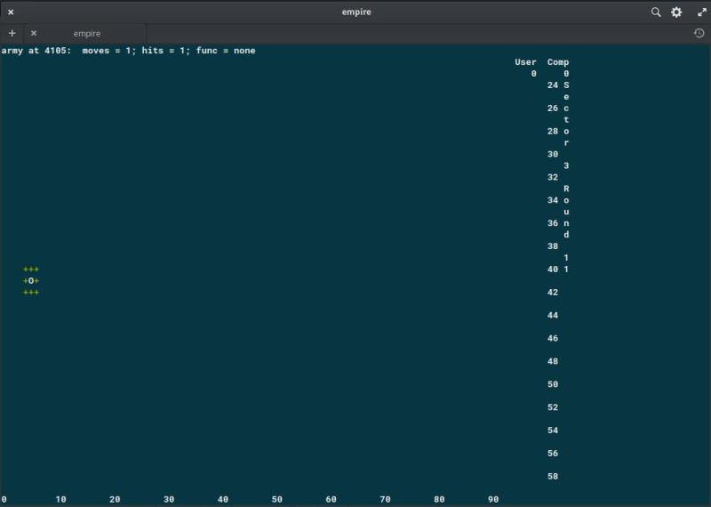The width and height of the screenshot is (711, 507).
Task: Close the empire terminal window
Action: [11, 12]
